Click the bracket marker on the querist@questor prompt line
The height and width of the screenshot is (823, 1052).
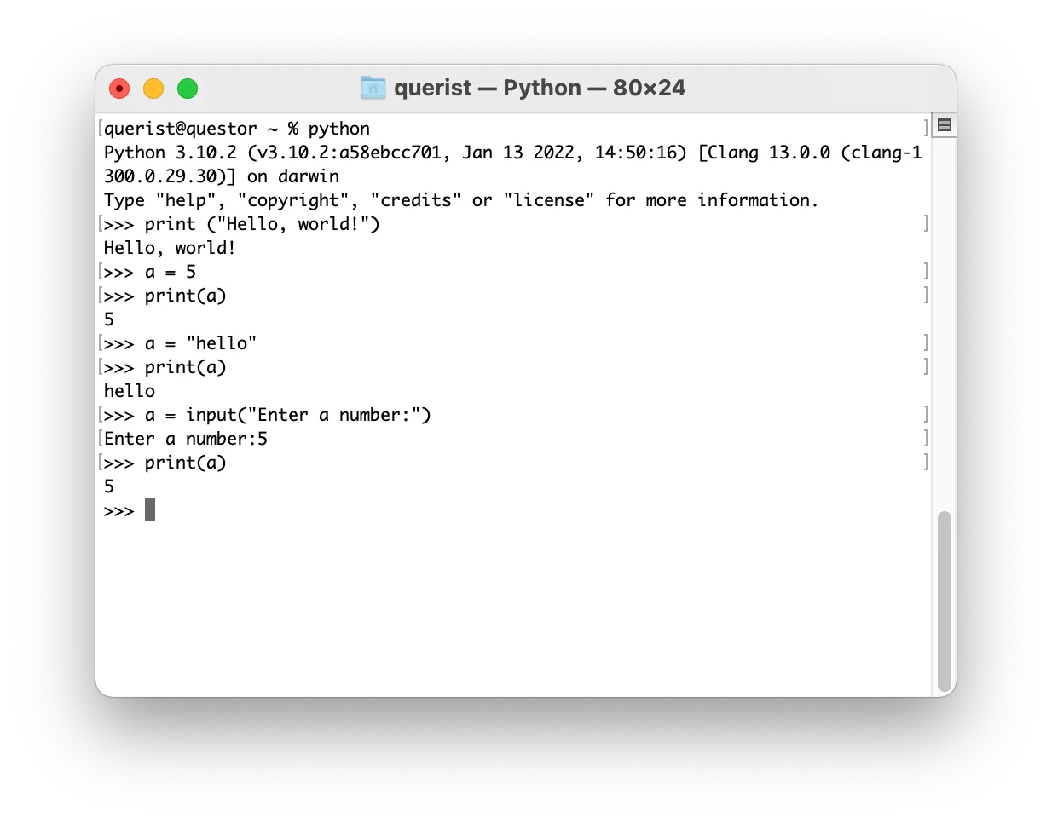pyautogui.click(x=101, y=129)
